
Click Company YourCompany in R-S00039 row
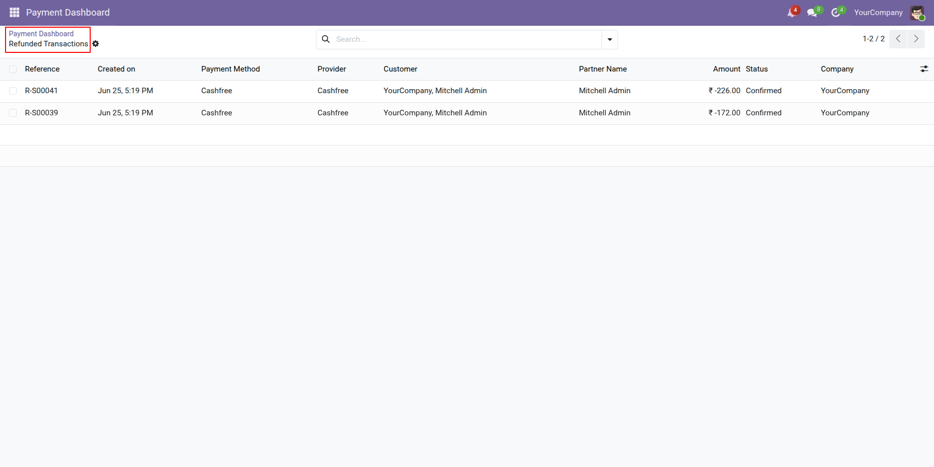point(845,113)
